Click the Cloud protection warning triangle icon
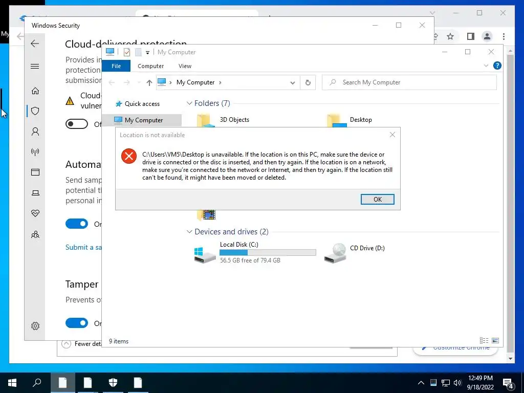Screen dimensions: 524x393 pos(70,101)
